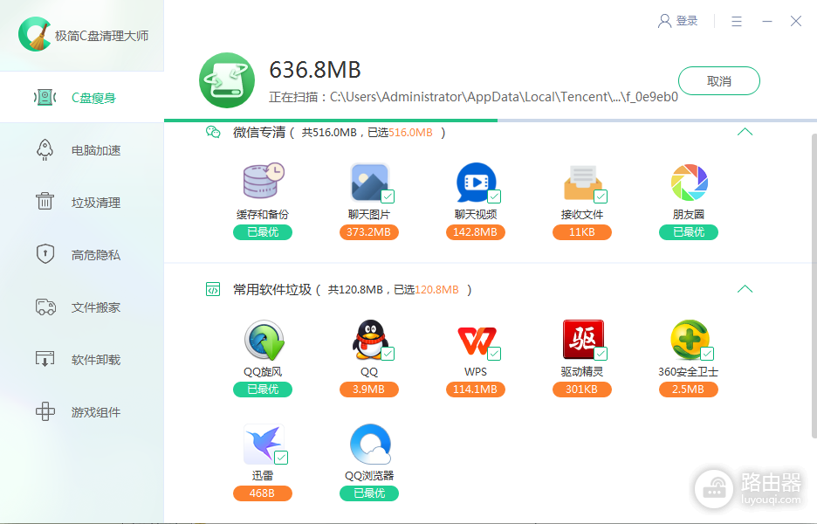Click the 驱动精灵 red icon

(x=583, y=339)
